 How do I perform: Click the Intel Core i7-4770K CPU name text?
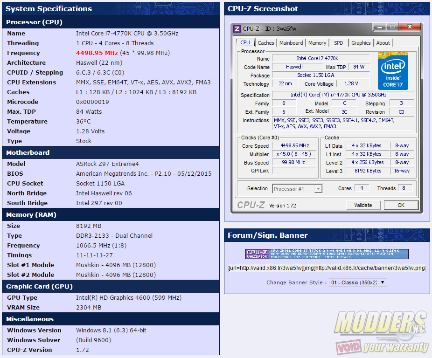(127, 33)
